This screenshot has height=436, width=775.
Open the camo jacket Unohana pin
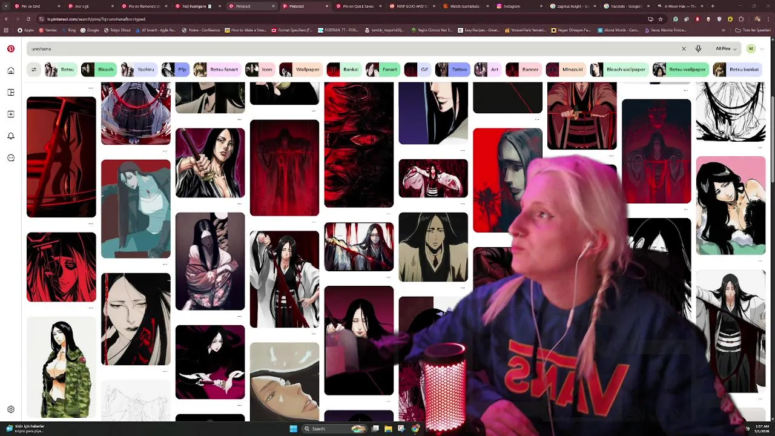pos(61,368)
